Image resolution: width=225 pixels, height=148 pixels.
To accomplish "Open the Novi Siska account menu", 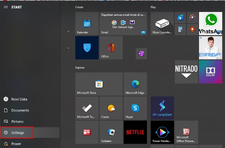I will pyautogui.click(x=30, y=99).
